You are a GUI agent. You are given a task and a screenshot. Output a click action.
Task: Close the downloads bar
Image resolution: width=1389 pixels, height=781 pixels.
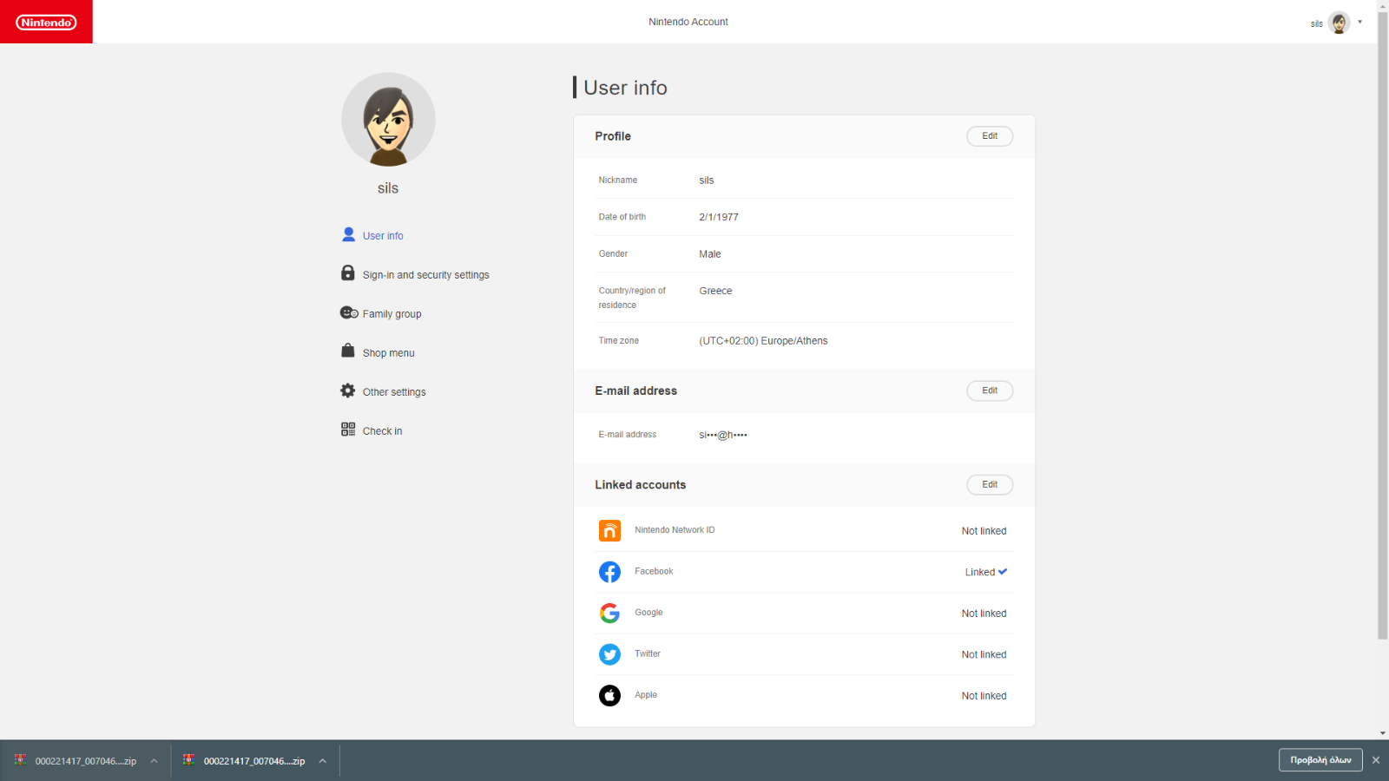pyautogui.click(x=1376, y=760)
